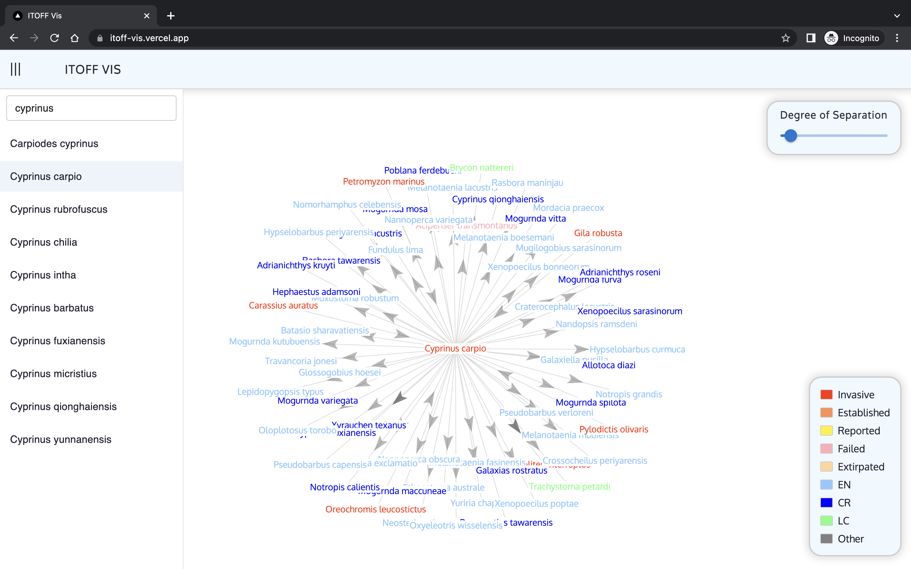
Task: Click the Degree of Separation slider handle
Action: pos(791,136)
